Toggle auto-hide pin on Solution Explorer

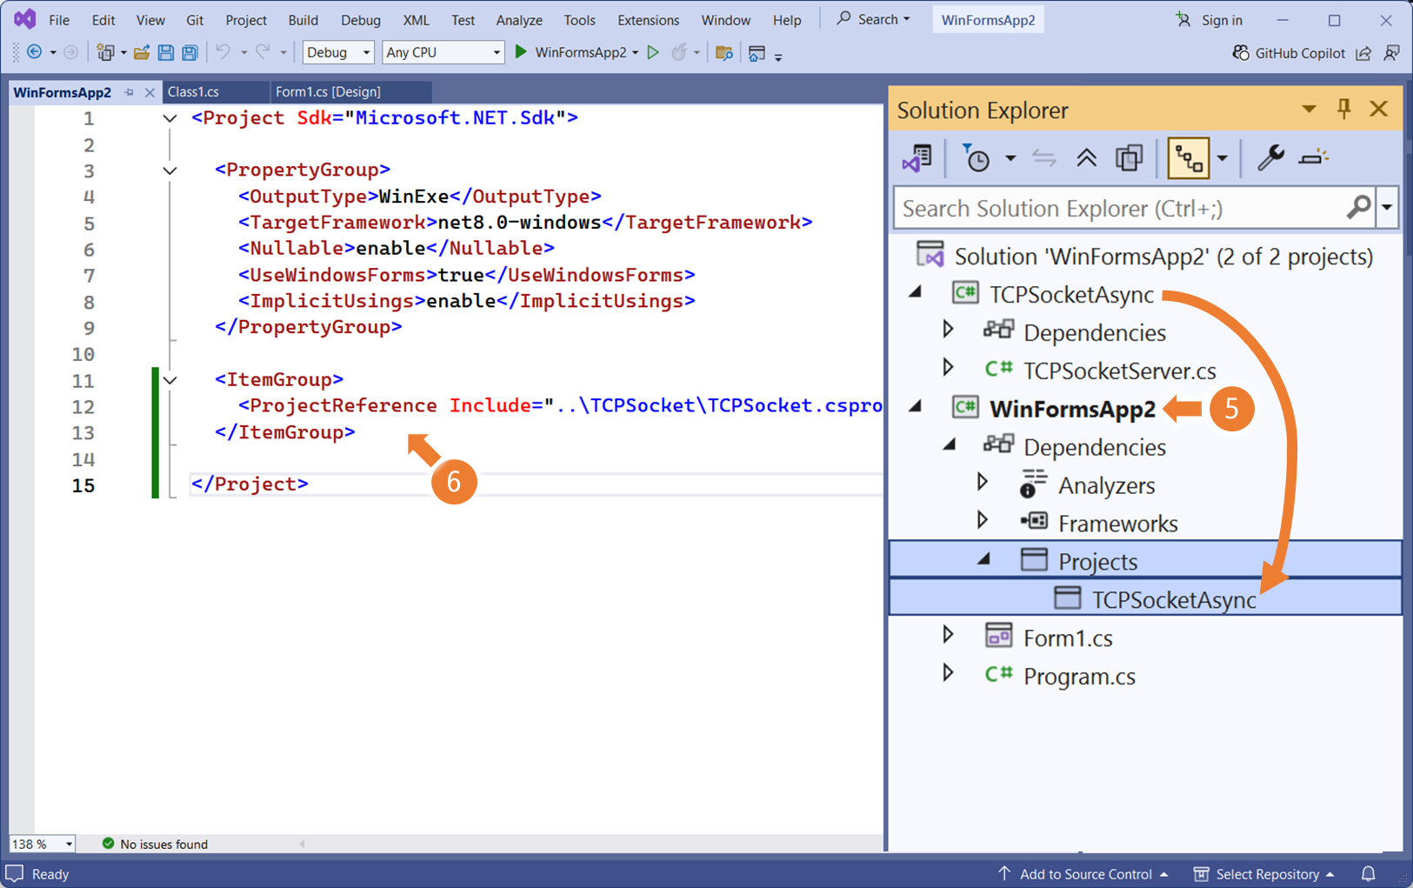pos(1344,109)
